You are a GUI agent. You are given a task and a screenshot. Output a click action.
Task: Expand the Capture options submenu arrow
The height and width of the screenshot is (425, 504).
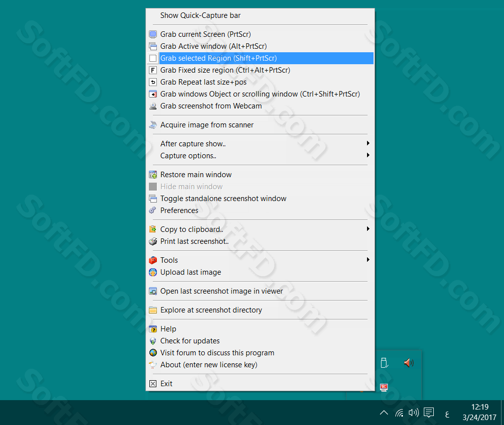point(368,155)
